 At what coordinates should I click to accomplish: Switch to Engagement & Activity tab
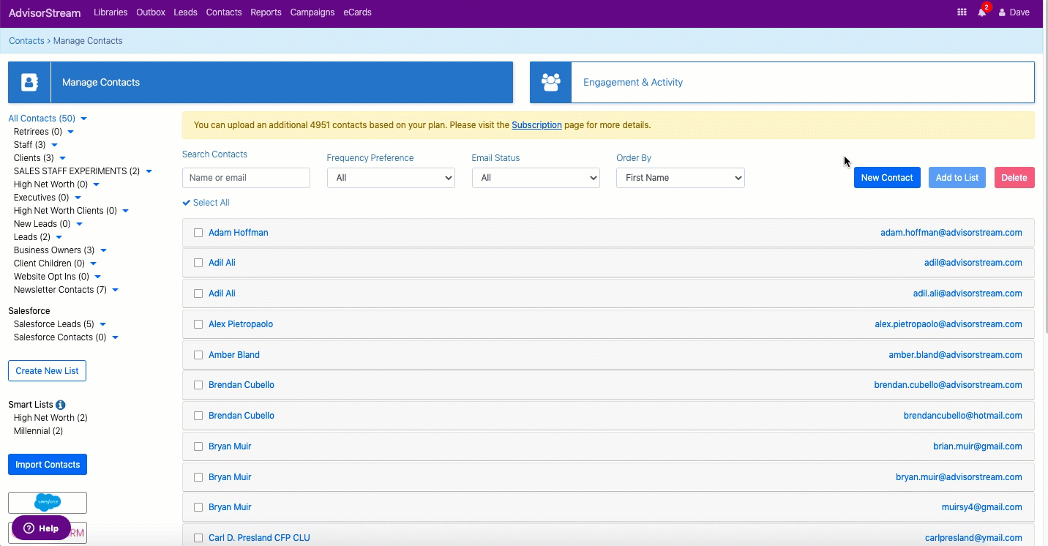[x=782, y=82]
